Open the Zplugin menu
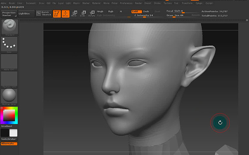249x155 pixels. (x=199, y=3)
